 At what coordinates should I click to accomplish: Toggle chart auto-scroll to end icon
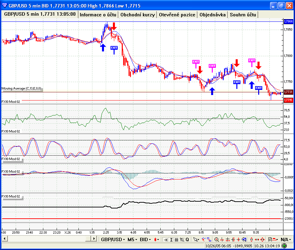point(165,239)
